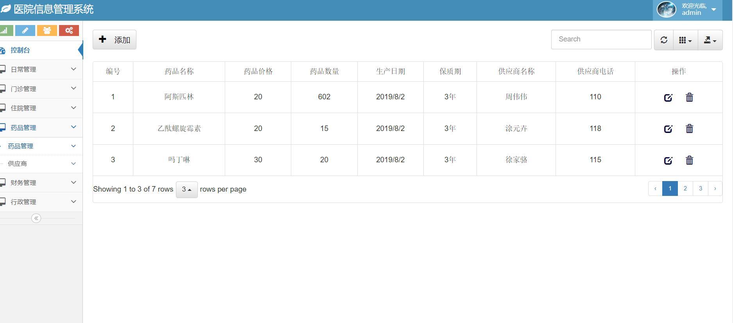The width and height of the screenshot is (733, 323).
Task: Collapse the sidebar with double-arrow icon
Action: point(36,218)
